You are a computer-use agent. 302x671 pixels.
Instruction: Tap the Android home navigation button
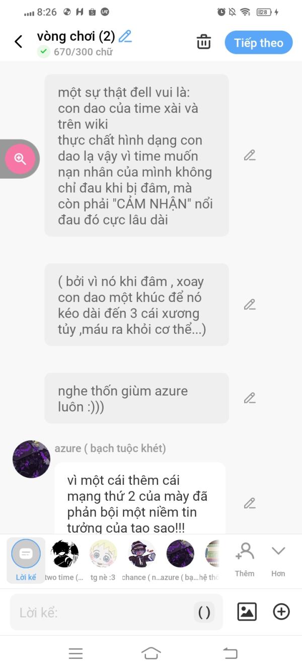pyautogui.click(x=151, y=653)
